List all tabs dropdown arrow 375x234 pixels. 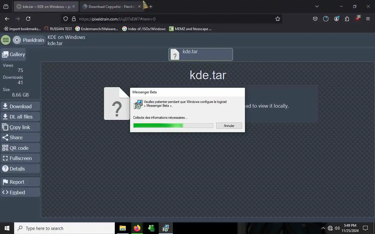tap(317, 6)
